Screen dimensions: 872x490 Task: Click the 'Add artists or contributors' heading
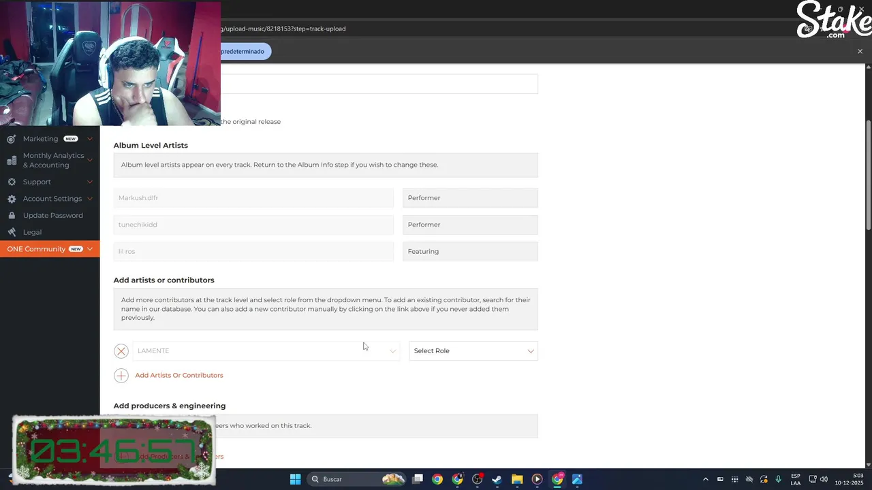pos(163,280)
